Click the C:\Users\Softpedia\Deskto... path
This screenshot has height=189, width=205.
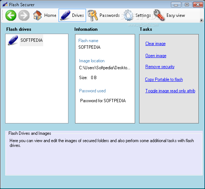pyautogui.click(x=105, y=68)
